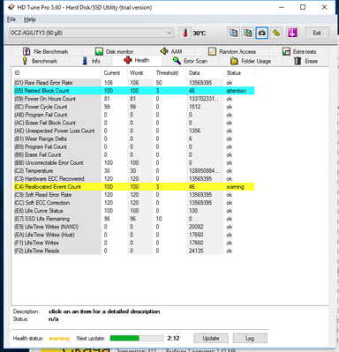339x352 pixels.
Task: Click the Log button
Action: pyautogui.click(x=250, y=338)
